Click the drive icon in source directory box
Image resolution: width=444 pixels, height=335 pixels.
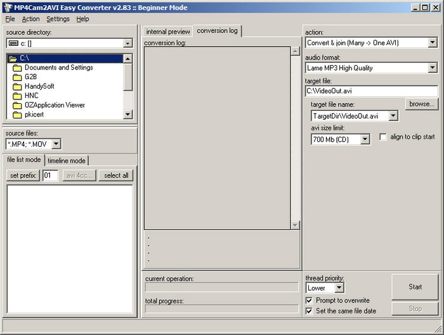click(13, 43)
